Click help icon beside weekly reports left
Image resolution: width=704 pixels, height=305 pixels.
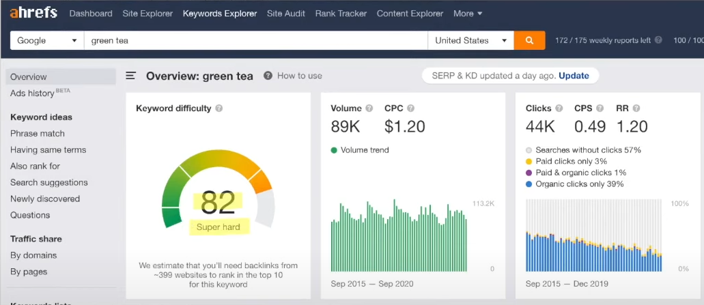pyautogui.click(x=658, y=40)
